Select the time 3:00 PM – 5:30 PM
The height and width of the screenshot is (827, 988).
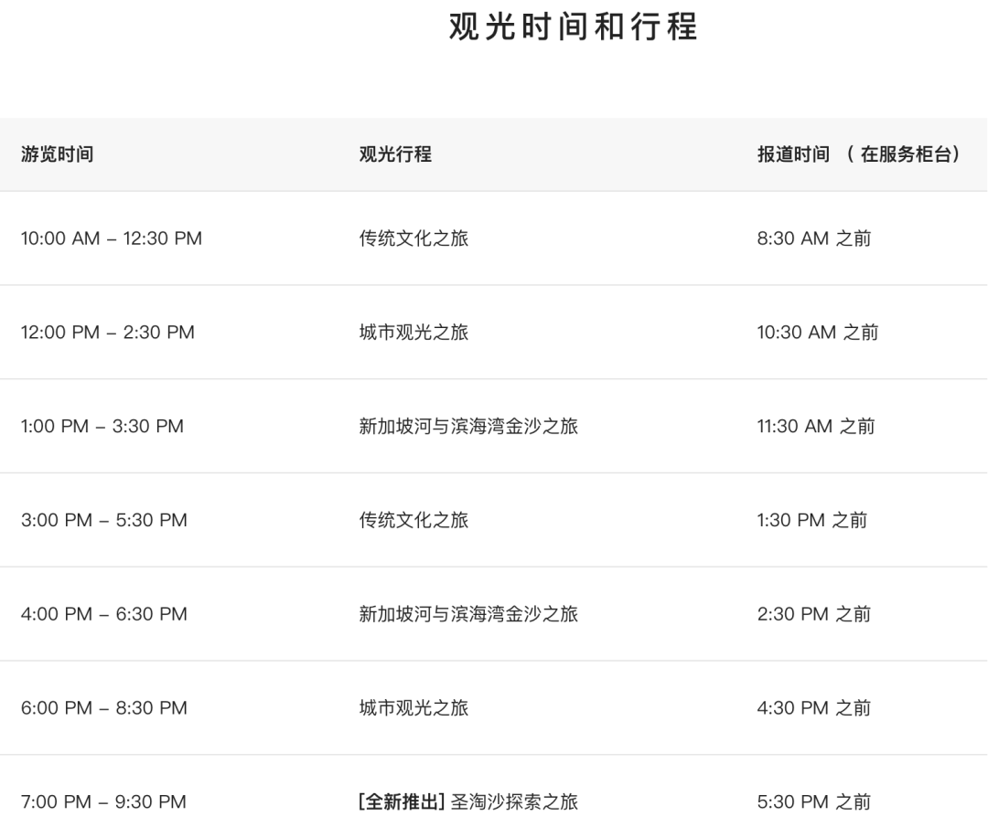pyautogui.click(x=104, y=520)
